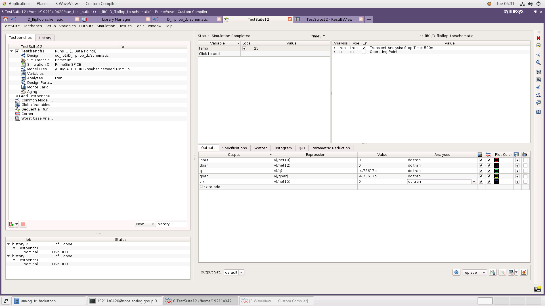Expand the dc analysis row disclosure triangle

[x=334, y=52]
